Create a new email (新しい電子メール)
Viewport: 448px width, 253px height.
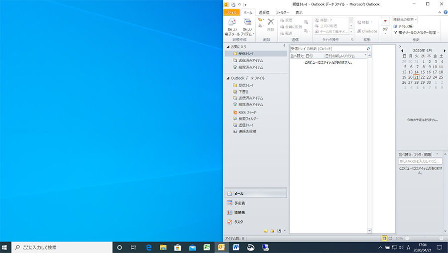pyautogui.click(x=232, y=27)
